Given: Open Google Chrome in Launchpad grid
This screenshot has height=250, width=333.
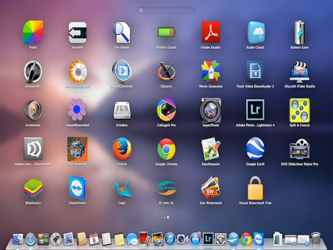Looking at the screenshot, I should point(166,149).
